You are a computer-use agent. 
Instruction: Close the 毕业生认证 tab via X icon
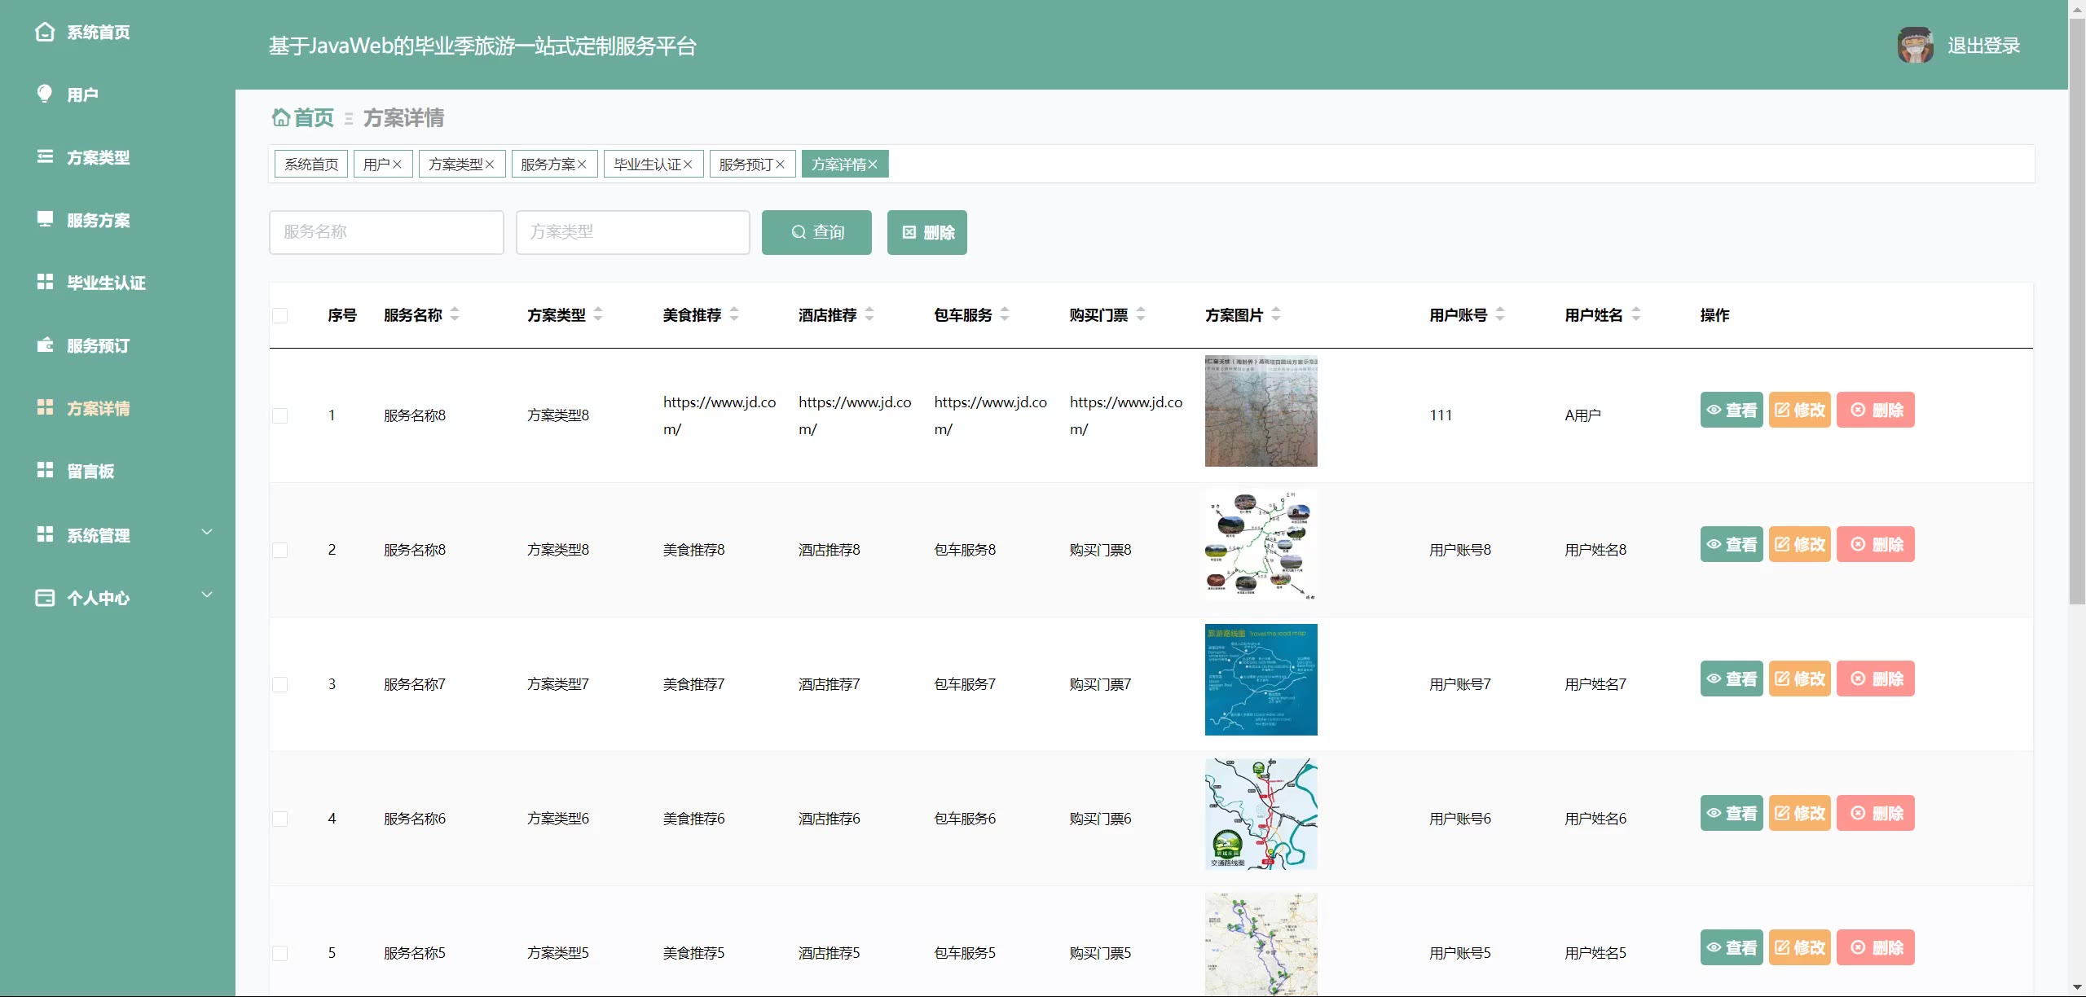click(688, 165)
